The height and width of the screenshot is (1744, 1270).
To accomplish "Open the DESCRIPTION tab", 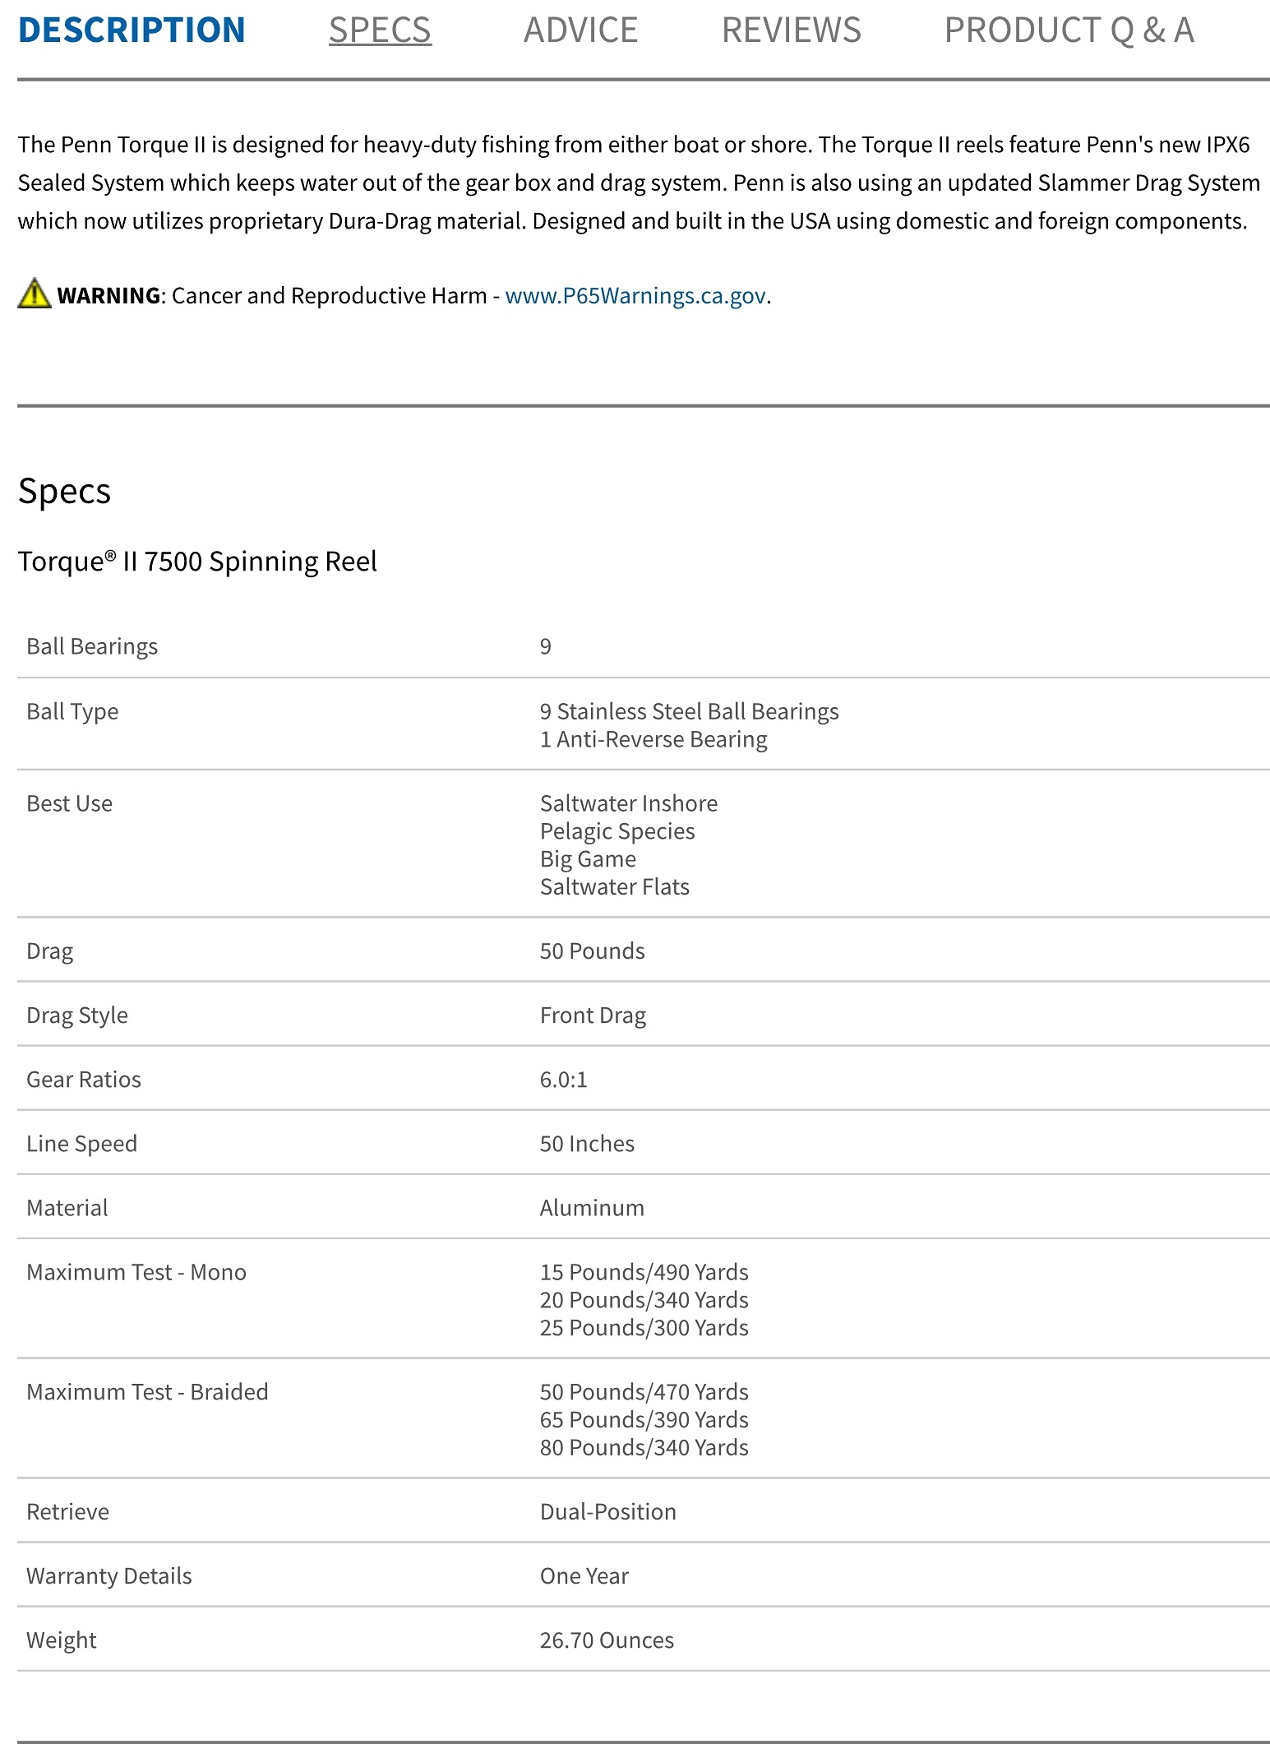I will point(132,30).
